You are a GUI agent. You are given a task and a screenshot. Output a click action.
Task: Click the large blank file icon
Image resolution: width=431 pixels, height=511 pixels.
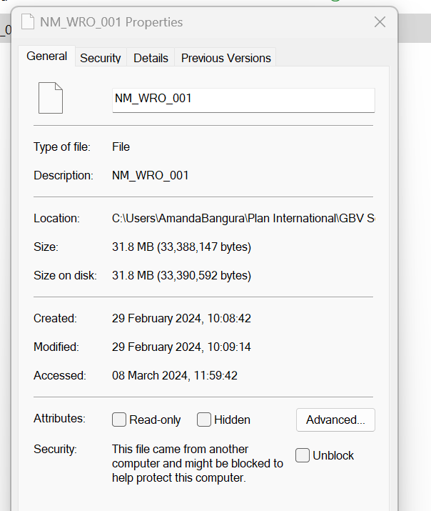(x=51, y=99)
